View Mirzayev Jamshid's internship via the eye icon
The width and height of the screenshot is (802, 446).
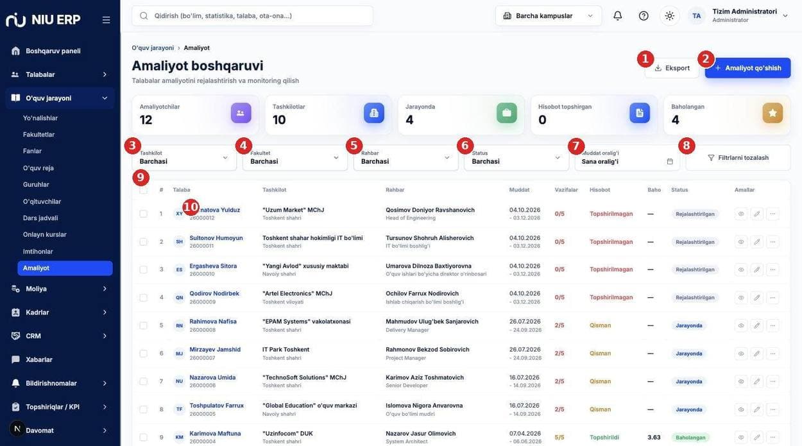pyautogui.click(x=741, y=354)
